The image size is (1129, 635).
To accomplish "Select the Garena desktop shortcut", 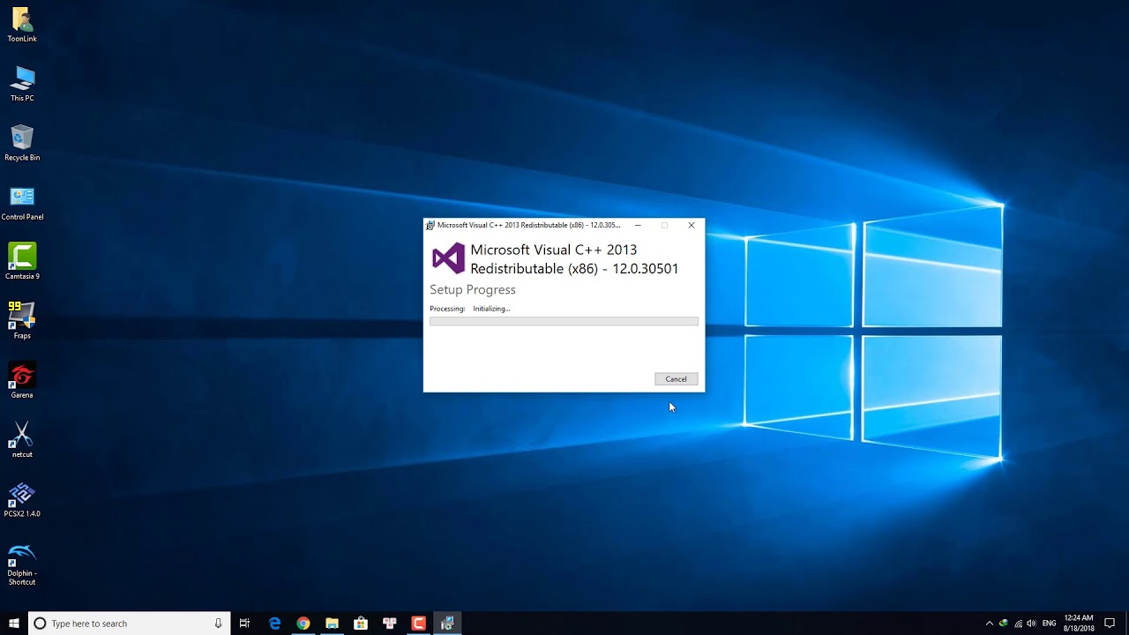I will pos(22,381).
